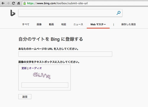
Task: Switch to the 画像 tab
Action: (x=39, y=24)
